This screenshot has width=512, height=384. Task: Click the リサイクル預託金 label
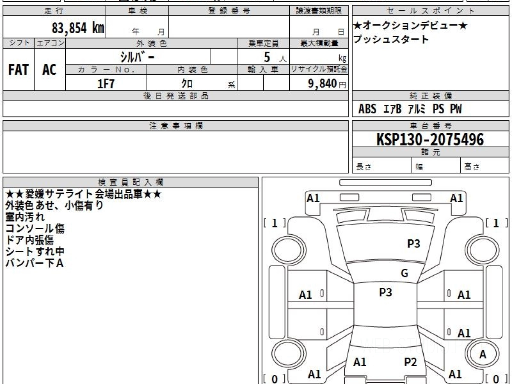319,70
